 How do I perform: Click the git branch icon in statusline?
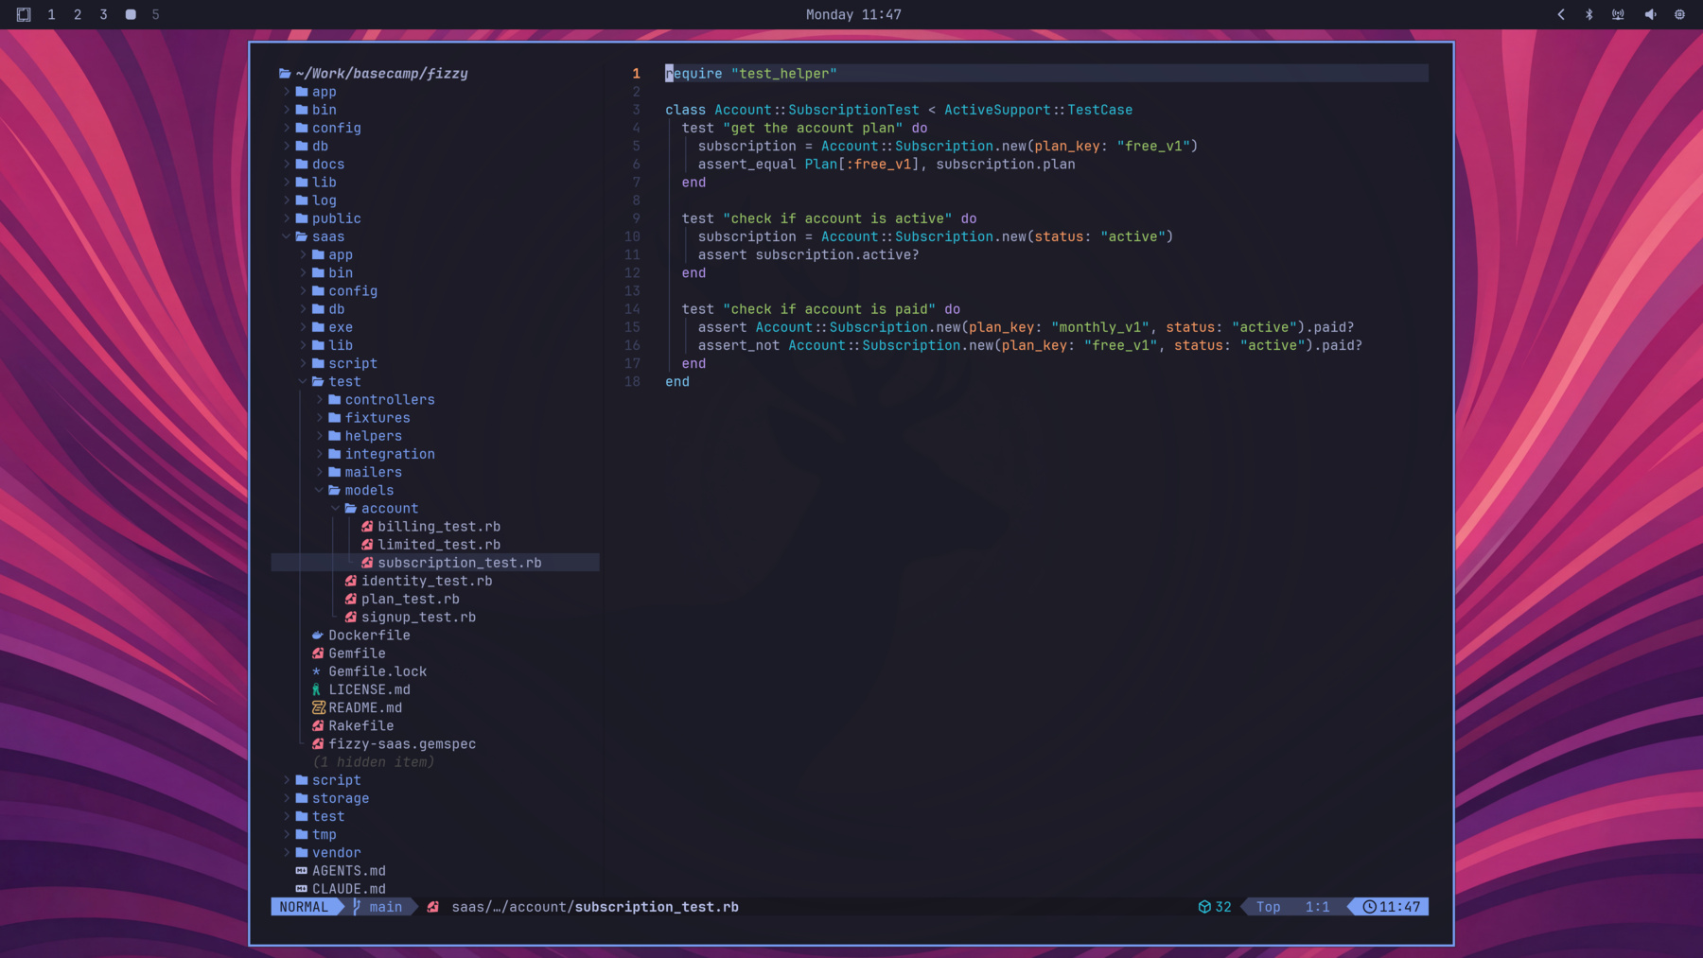pos(357,907)
